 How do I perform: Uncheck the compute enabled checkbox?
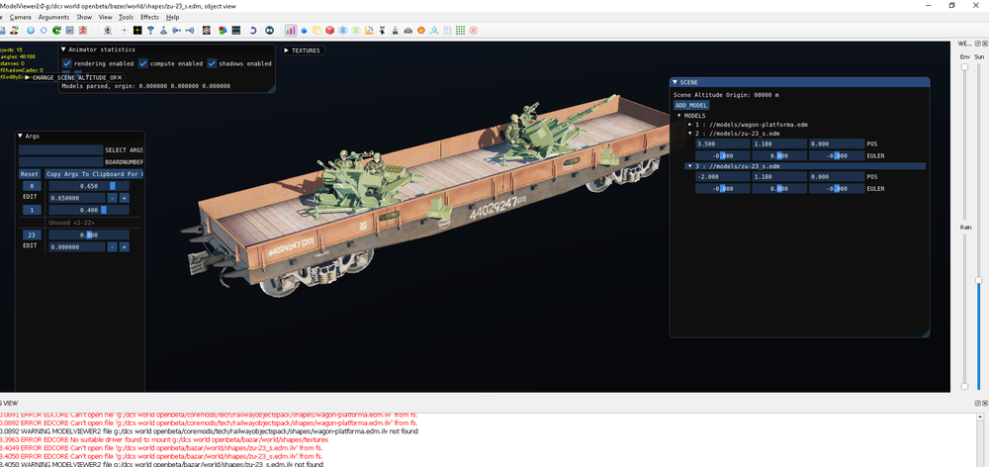[x=143, y=63]
